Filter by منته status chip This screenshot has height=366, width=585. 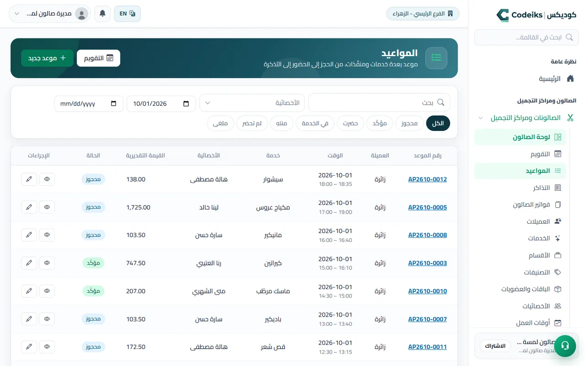pyautogui.click(x=282, y=124)
